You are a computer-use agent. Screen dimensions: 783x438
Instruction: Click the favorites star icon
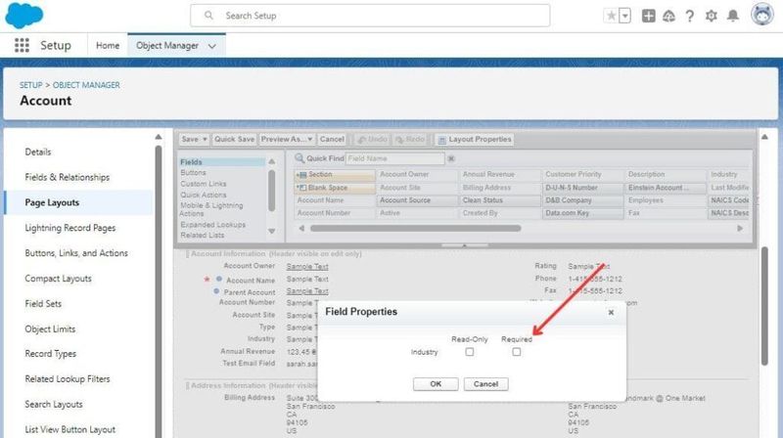pyautogui.click(x=611, y=16)
